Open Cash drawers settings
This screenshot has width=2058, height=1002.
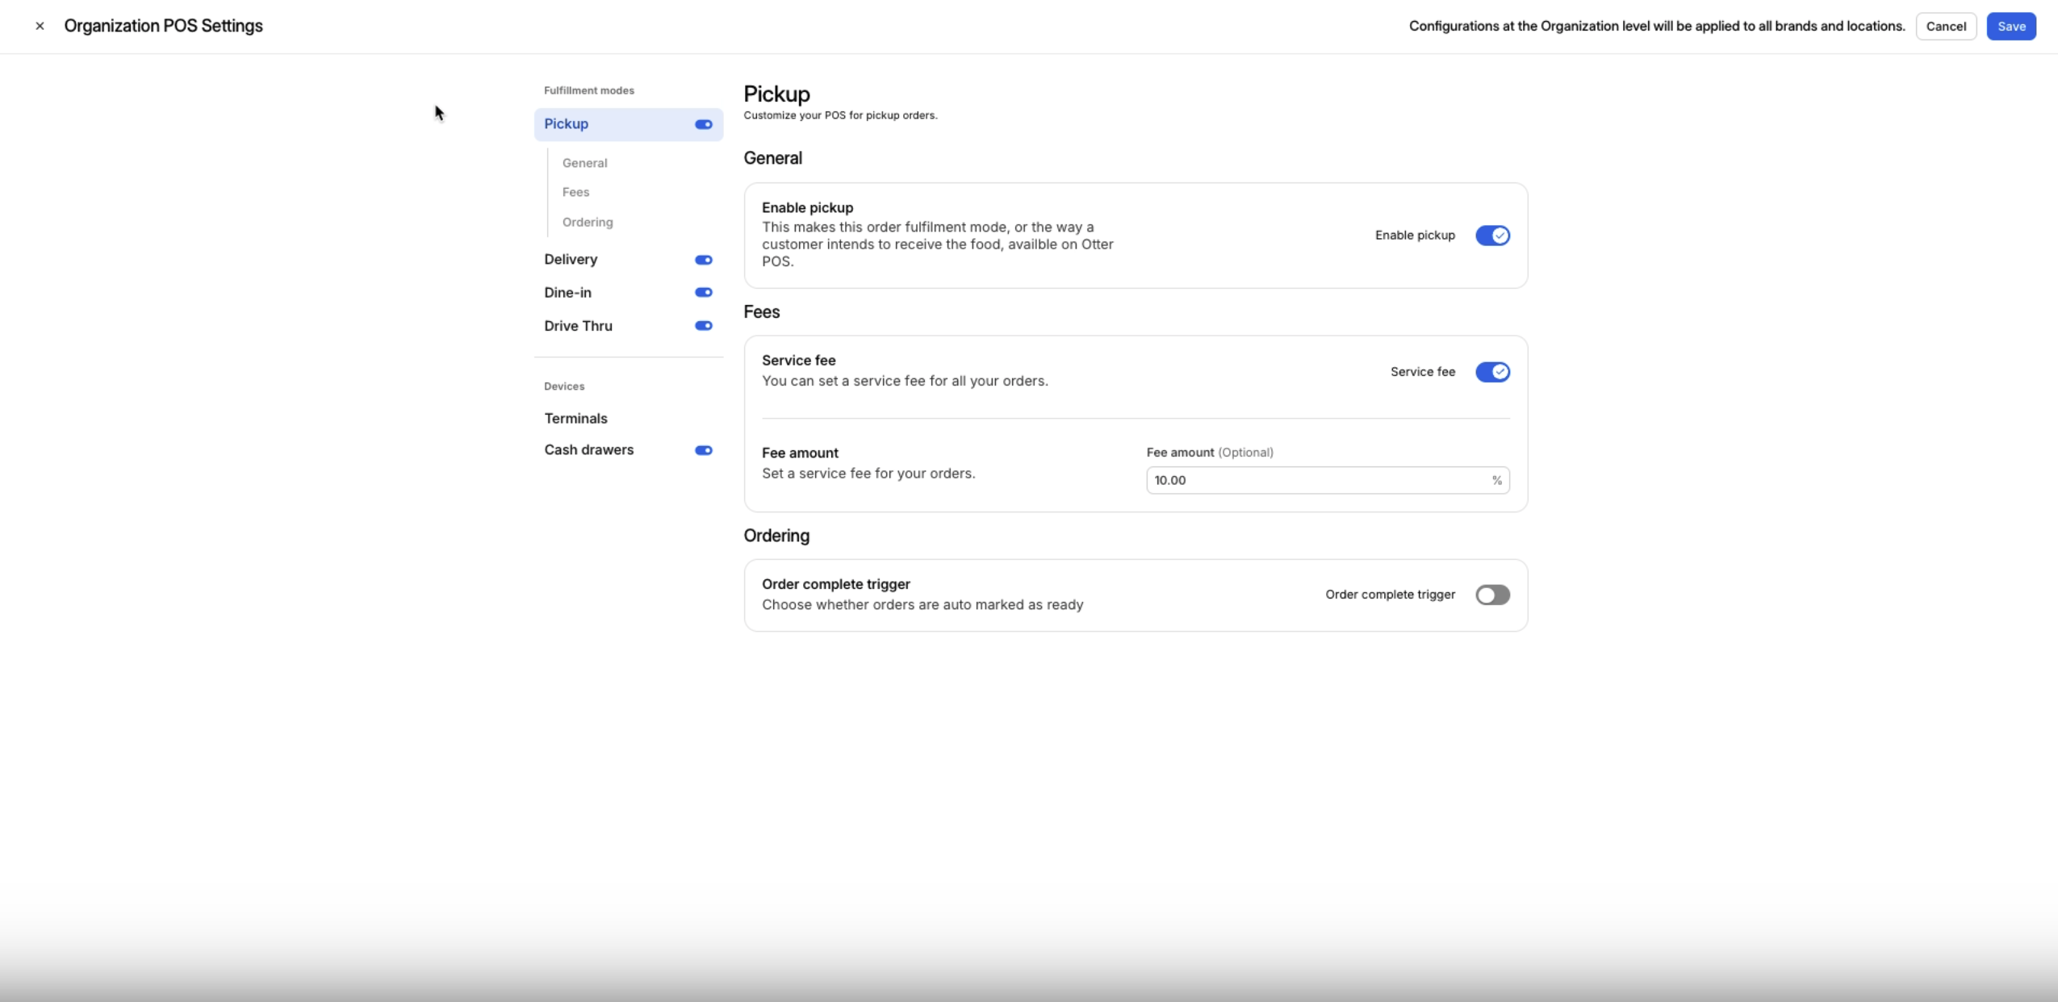[x=589, y=449]
